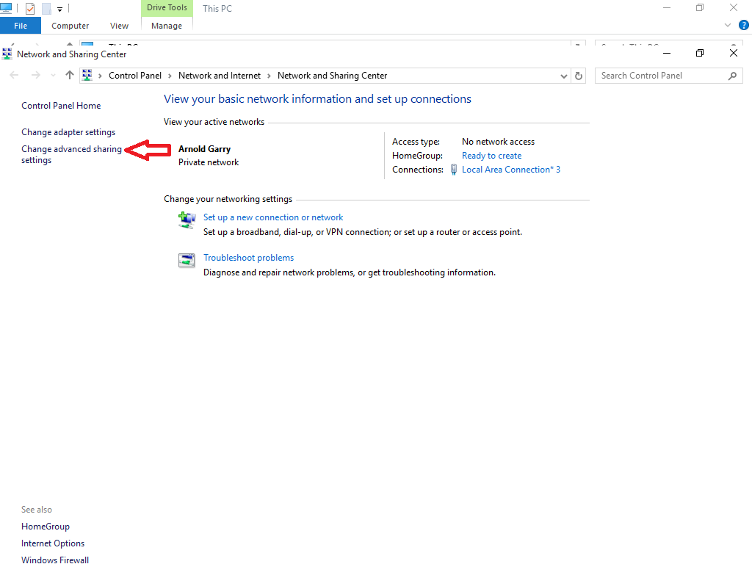Click the search magnifier icon

click(x=732, y=75)
